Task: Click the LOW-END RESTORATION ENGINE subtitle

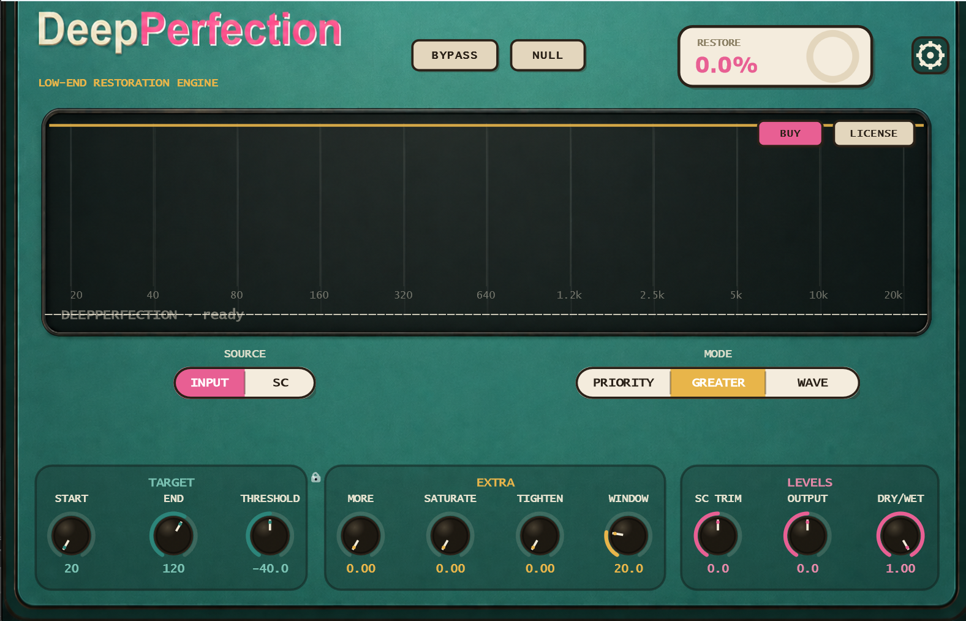Action: click(x=128, y=83)
